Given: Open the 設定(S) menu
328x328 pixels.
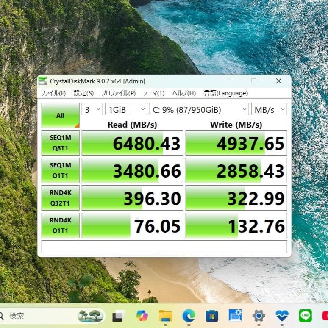Looking at the screenshot, I should 84,93.
